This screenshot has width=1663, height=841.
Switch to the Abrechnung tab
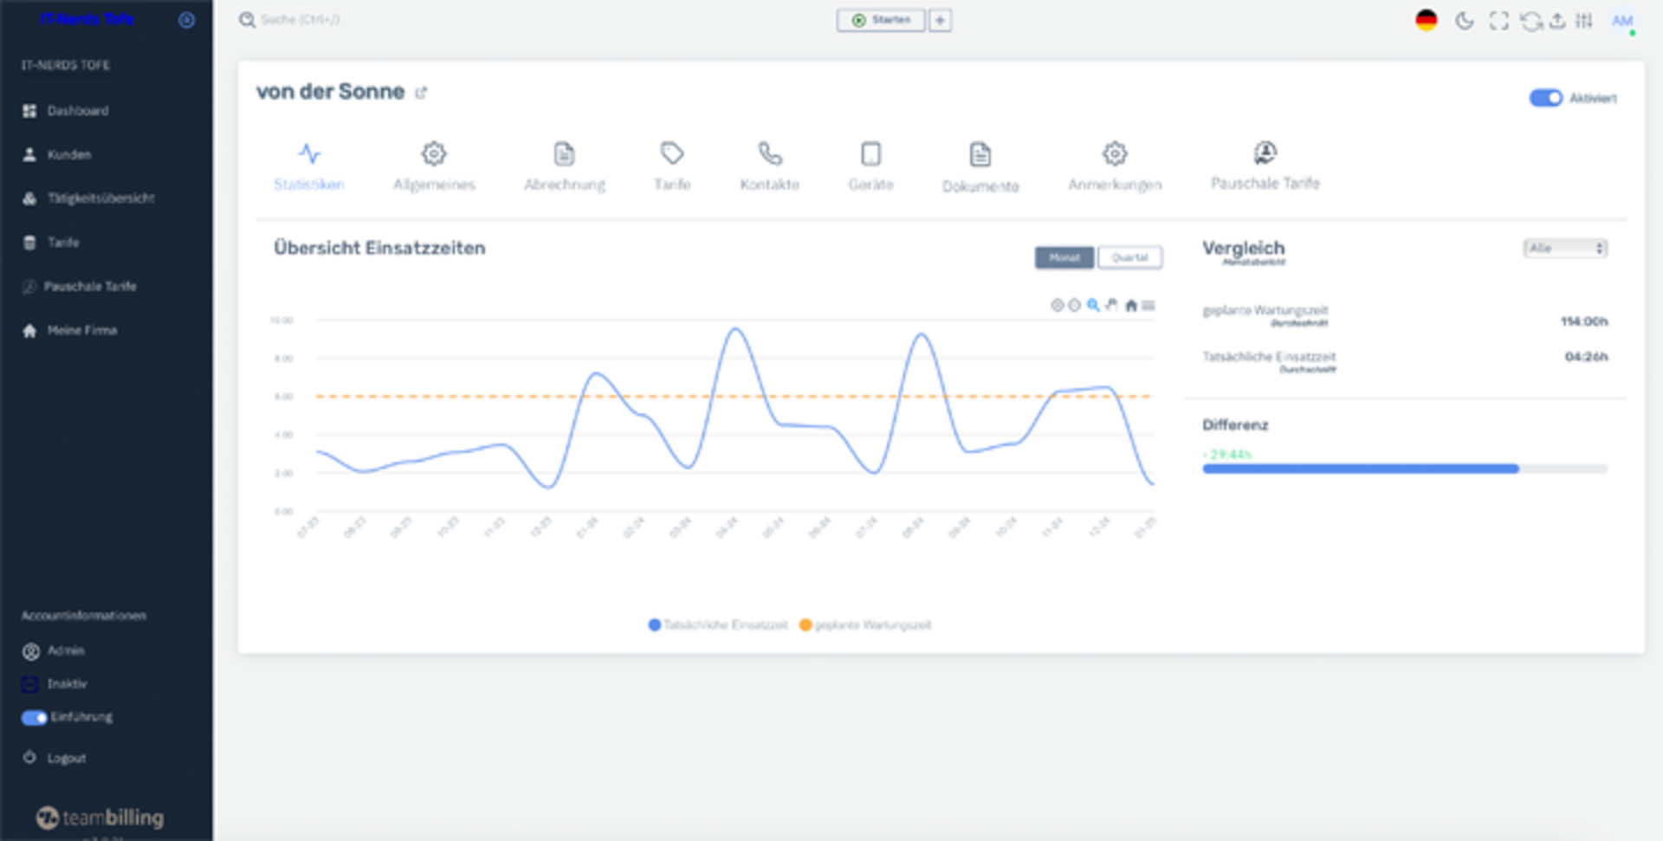(564, 166)
